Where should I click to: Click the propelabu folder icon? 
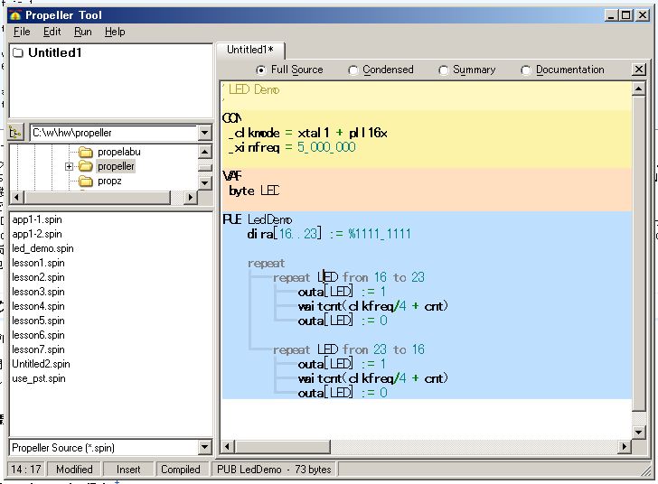[86, 152]
